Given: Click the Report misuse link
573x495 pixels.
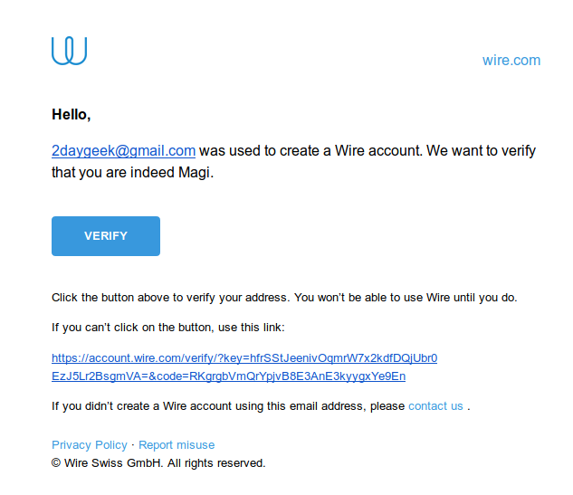Looking at the screenshot, I should [177, 445].
